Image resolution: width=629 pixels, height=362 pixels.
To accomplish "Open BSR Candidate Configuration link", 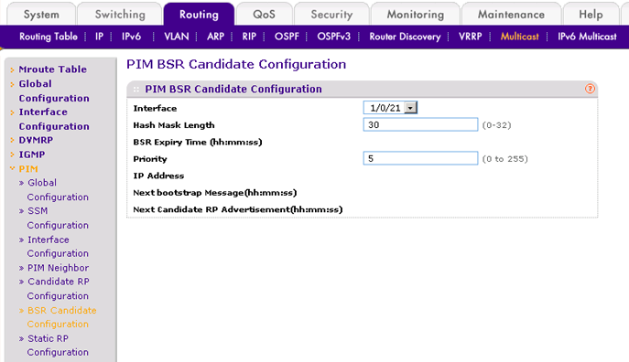I will coord(61,317).
